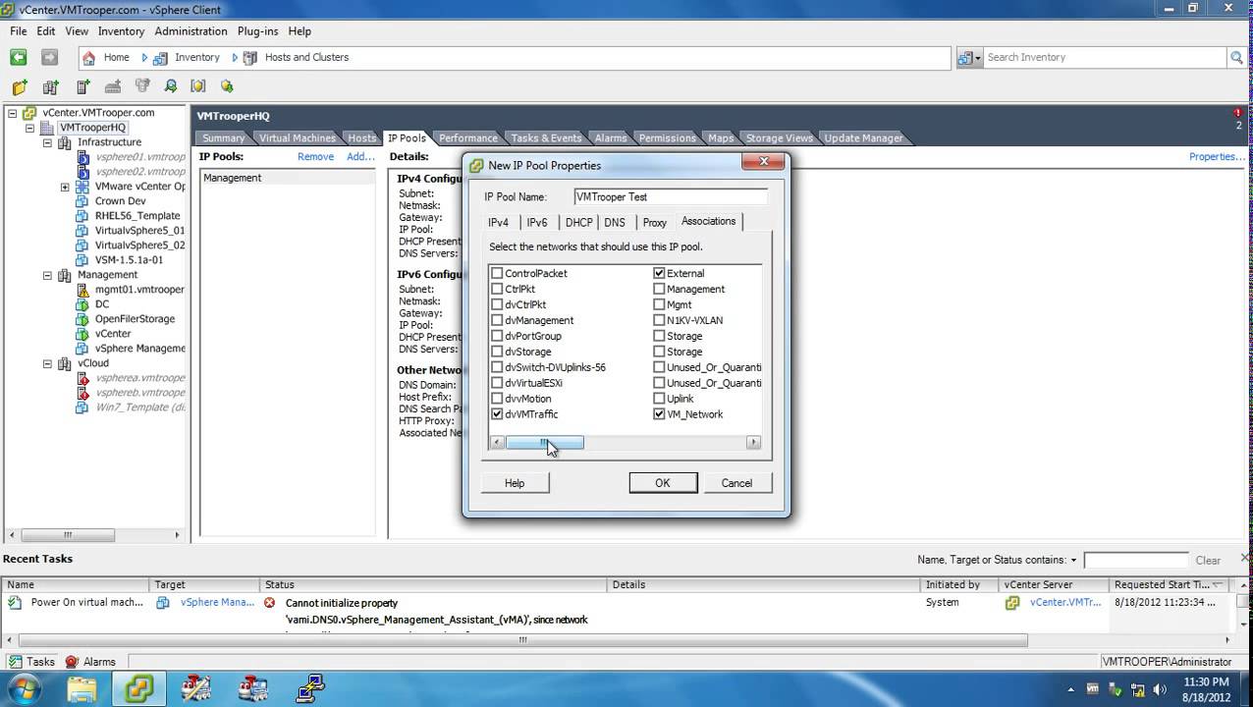Click the green Back navigation arrow
The width and height of the screenshot is (1253, 707).
(18, 57)
